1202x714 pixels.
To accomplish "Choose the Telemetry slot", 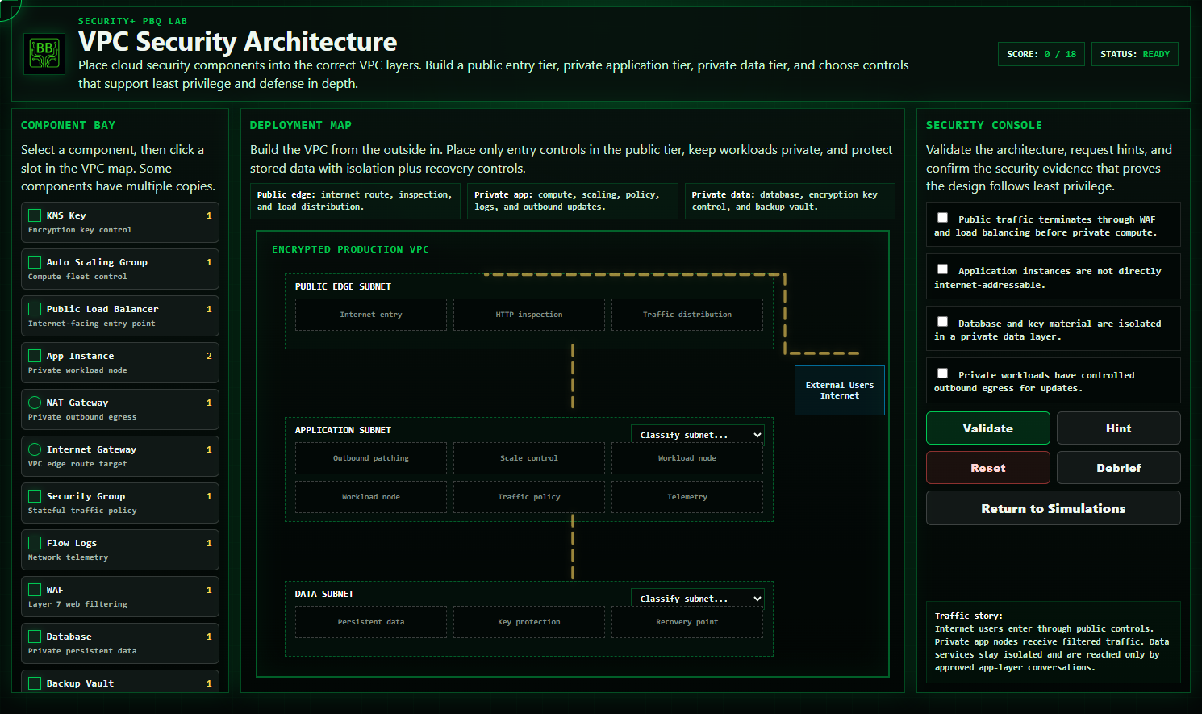I will [687, 497].
